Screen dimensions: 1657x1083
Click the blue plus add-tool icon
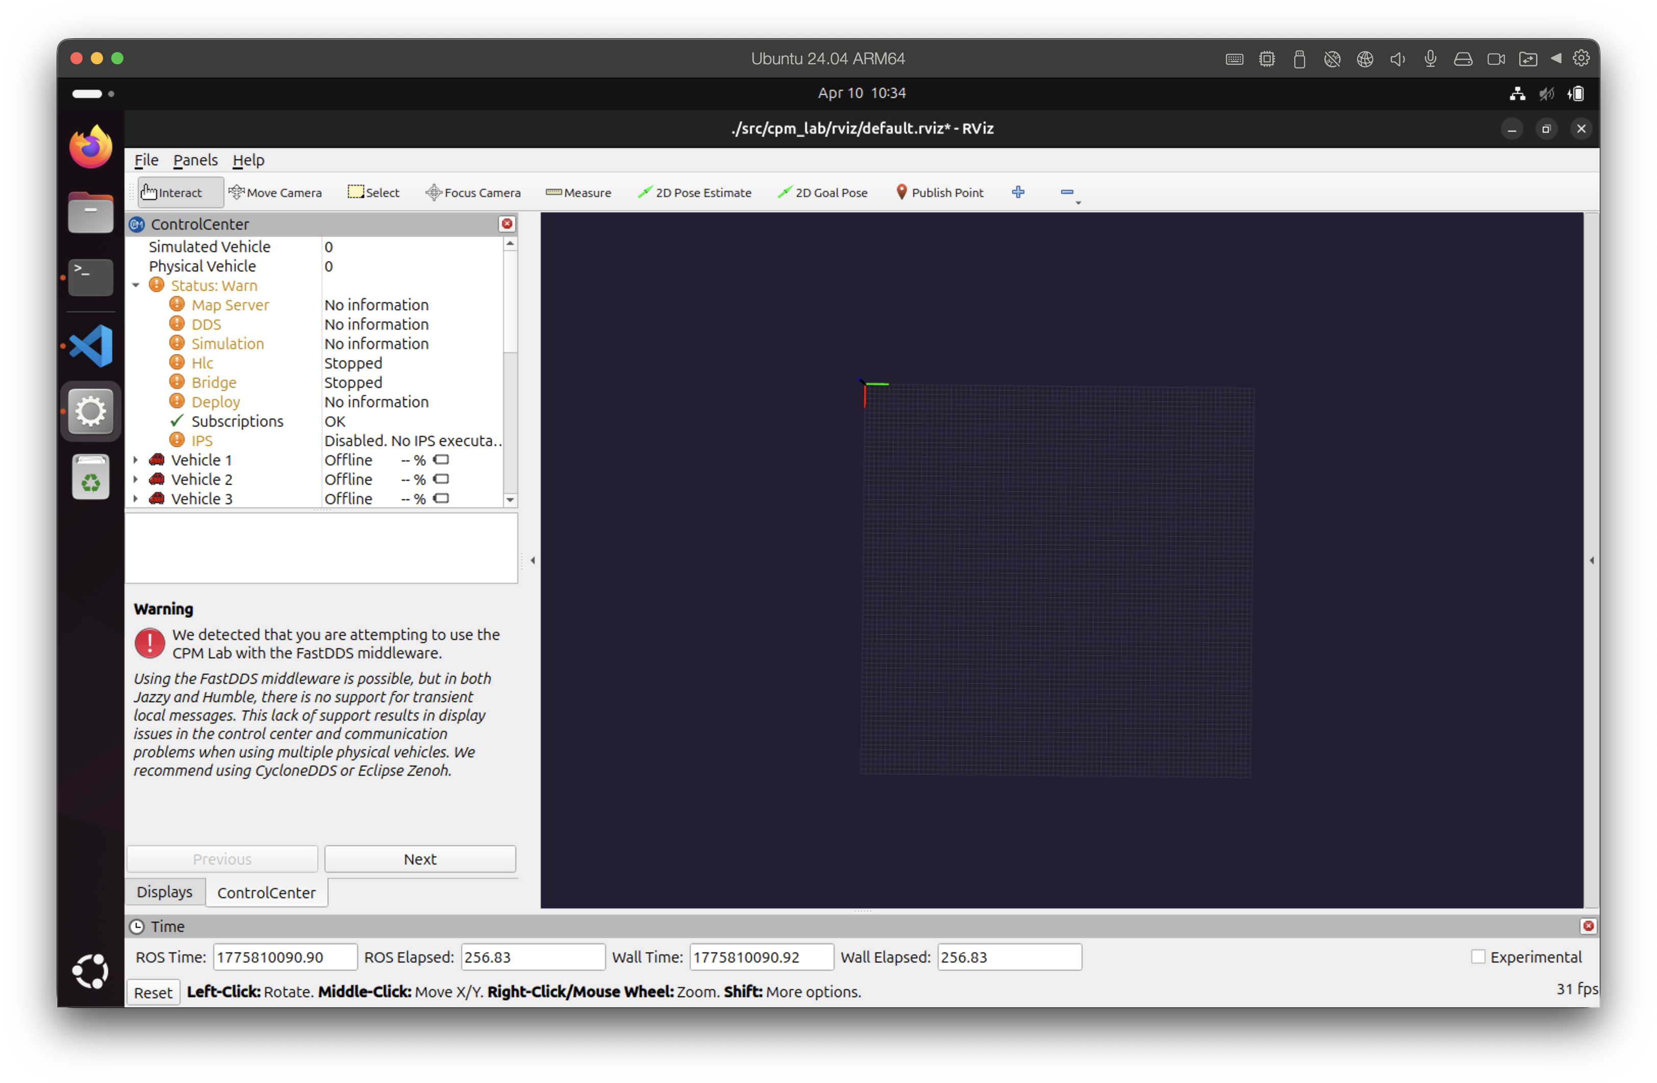pyautogui.click(x=1018, y=191)
